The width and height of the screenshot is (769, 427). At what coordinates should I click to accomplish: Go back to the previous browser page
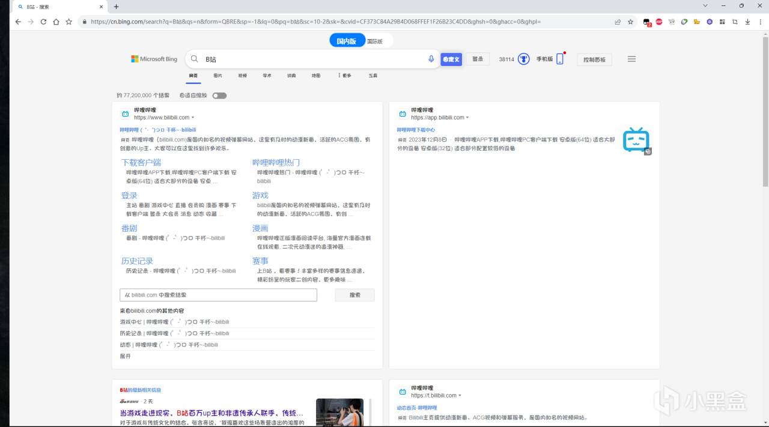pos(18,22)
